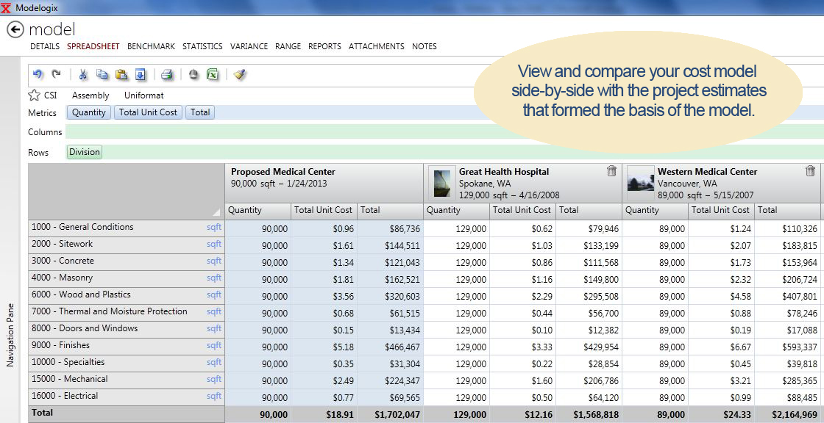Image resolution: width=824 pixels, height=423 pixels.
Task: Click the $2,164,969 total cell
Action: [787, 414]
